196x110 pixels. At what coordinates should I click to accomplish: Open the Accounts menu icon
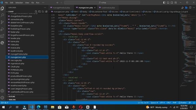(x=2, y=91)
